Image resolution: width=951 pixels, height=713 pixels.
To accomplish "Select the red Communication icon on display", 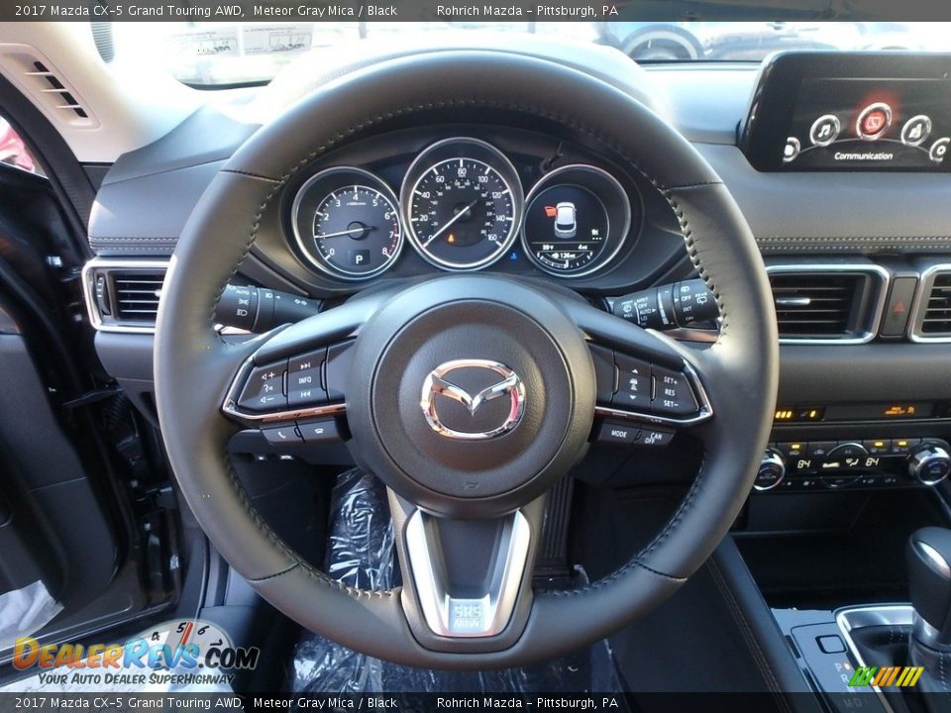I will tap(873, 122).
